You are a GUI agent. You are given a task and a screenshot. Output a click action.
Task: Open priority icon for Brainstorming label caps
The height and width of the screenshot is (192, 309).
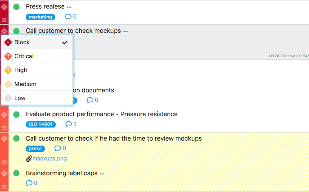[x=4, y=173]
